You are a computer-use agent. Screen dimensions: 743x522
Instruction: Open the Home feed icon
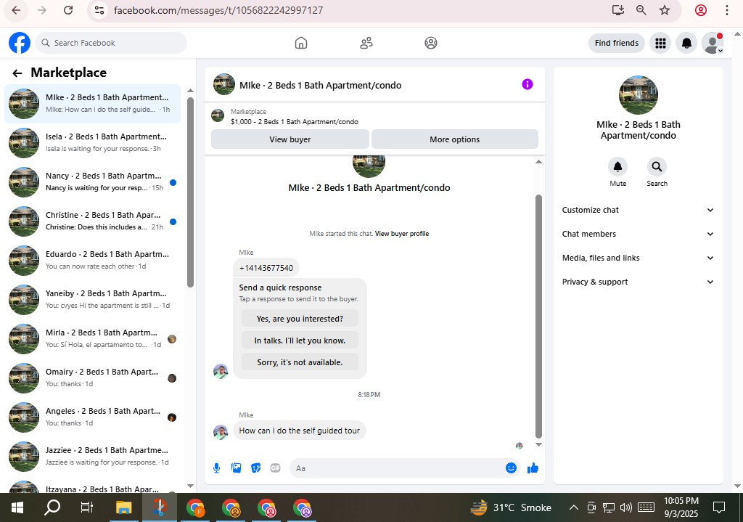coord(301,43)
